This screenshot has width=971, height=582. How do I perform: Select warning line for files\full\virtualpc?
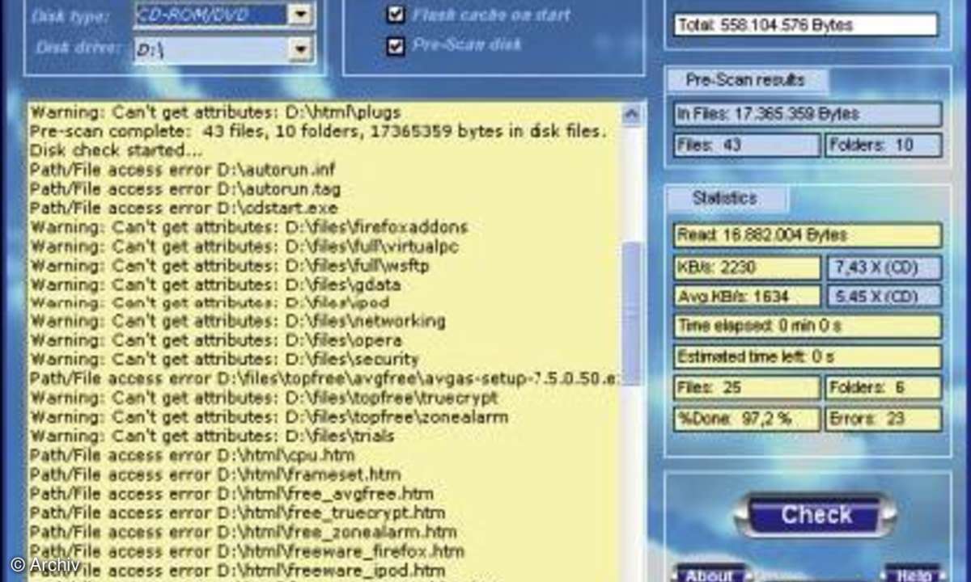click(x=244, y=246)
